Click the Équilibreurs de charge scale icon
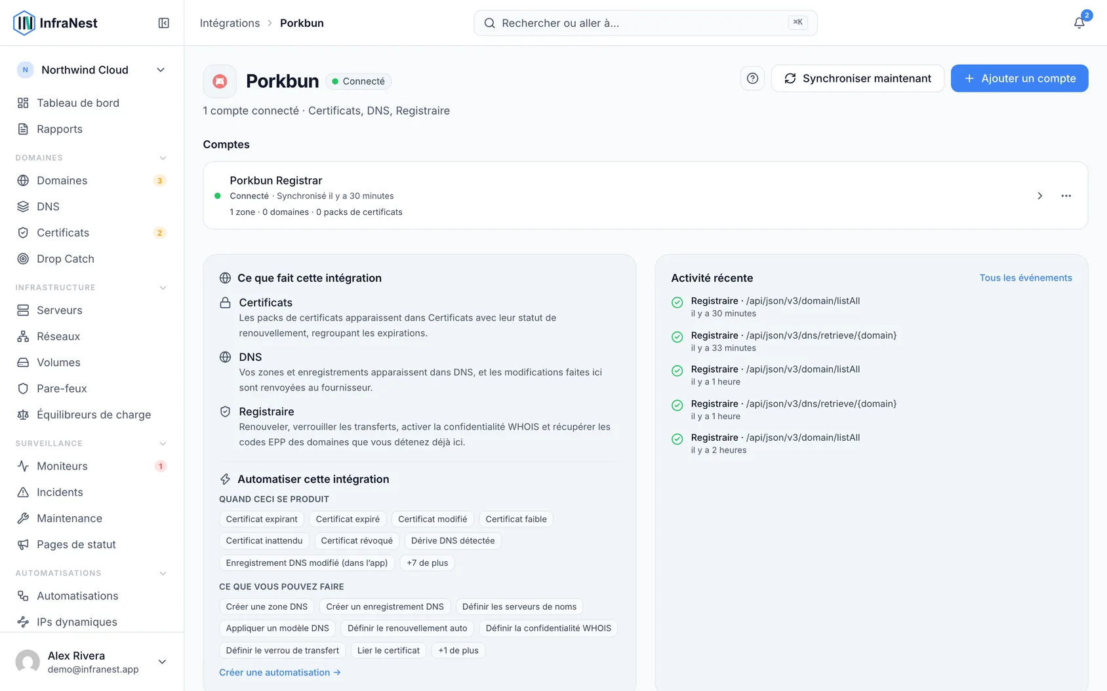 pyautogui.click(x=23, y=415)
